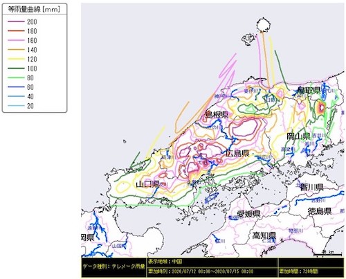
Task: Click the 180 mm legend color line
Action: (16, 31)
